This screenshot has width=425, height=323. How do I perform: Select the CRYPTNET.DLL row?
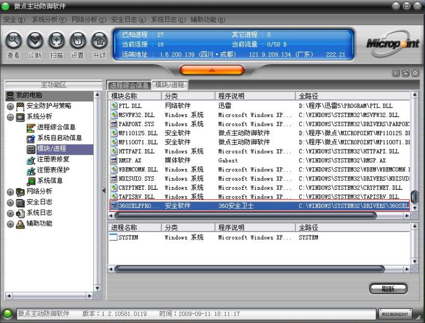pos(259,188)
